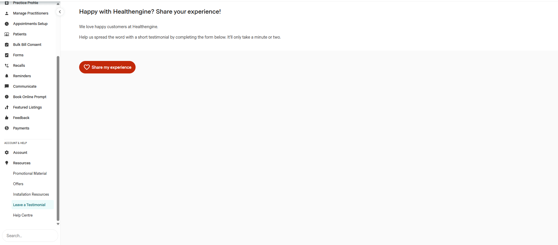Open the Installation Resources item
This screenshot has width=558, height=245.
click(31, 194)
